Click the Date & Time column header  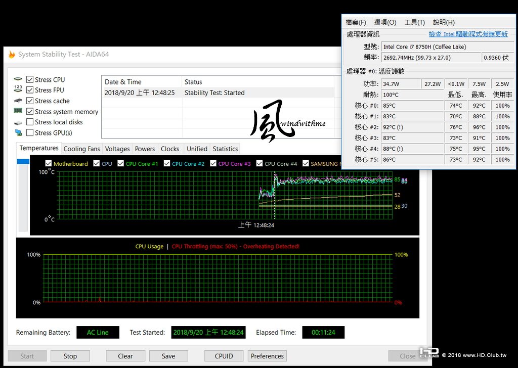(142, 81)
